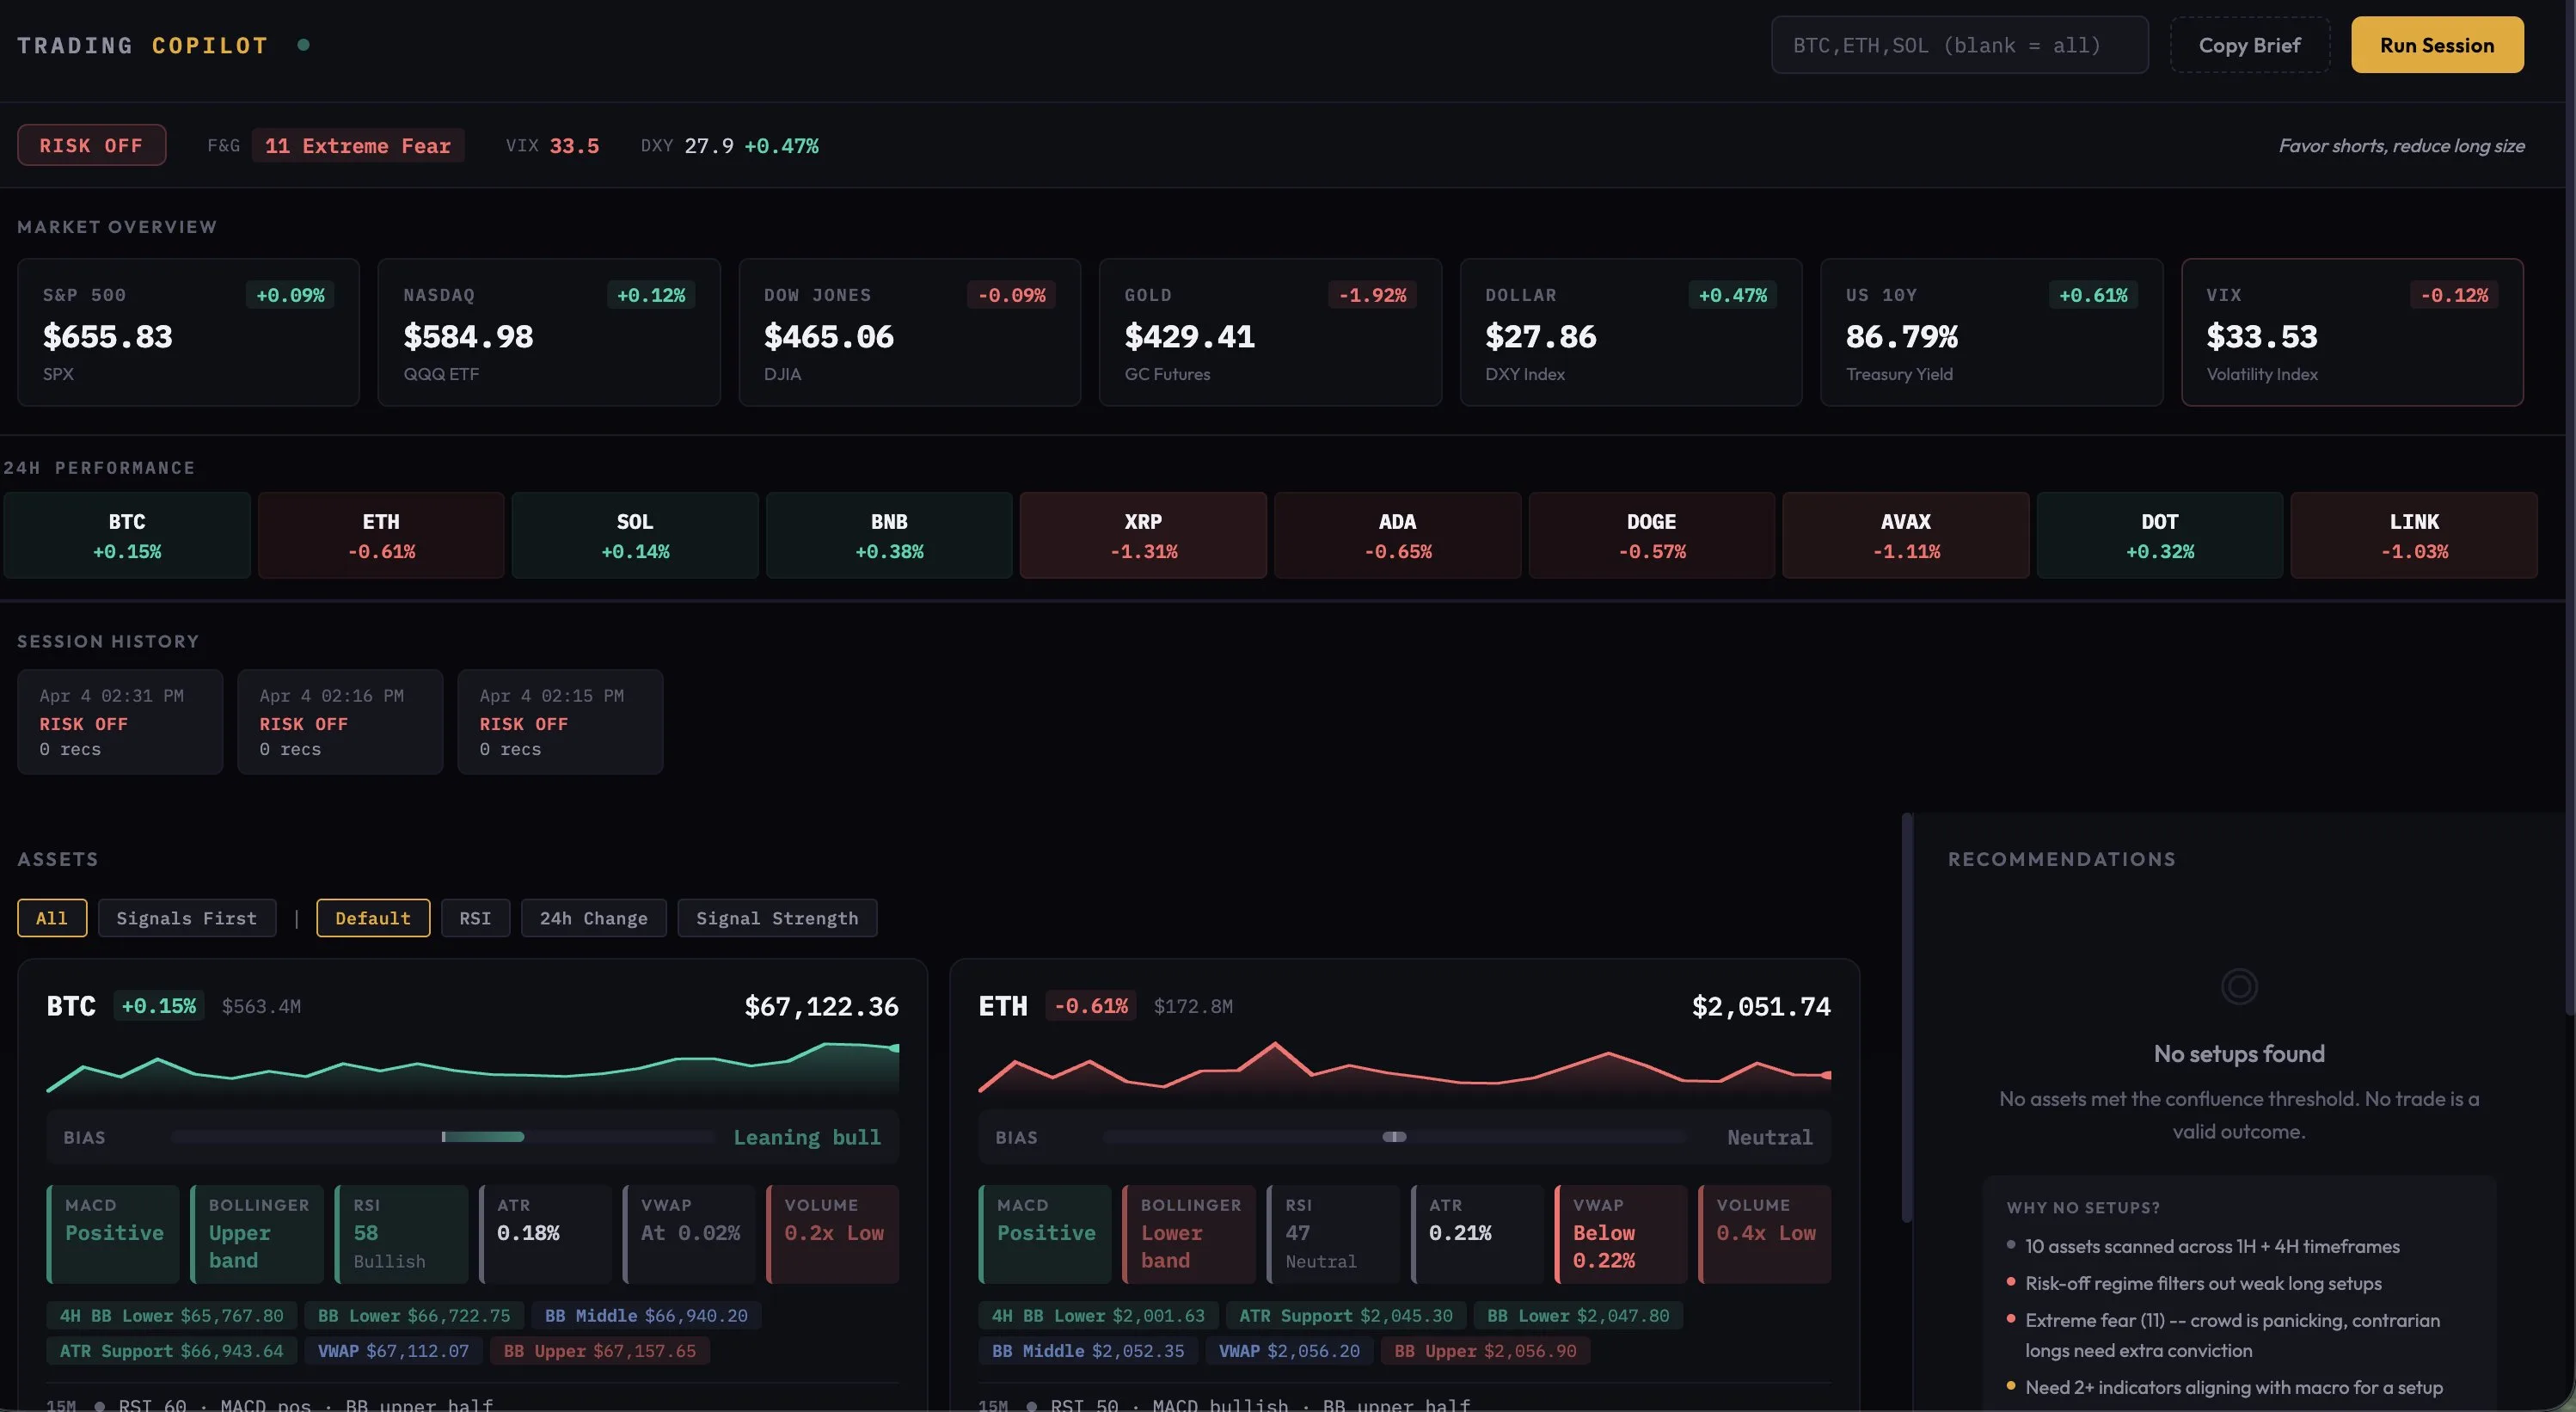Image resolution: width=2576 pixels, height=1412 pixels.
Task: Select the SOL 24h performance tile
Action: [x=635, y=535]
